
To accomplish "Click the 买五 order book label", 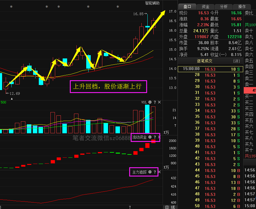I will pos(249,120).
